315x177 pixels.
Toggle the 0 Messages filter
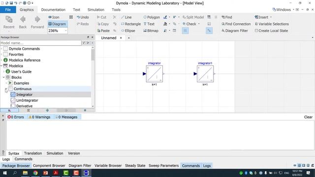[66, 117]
